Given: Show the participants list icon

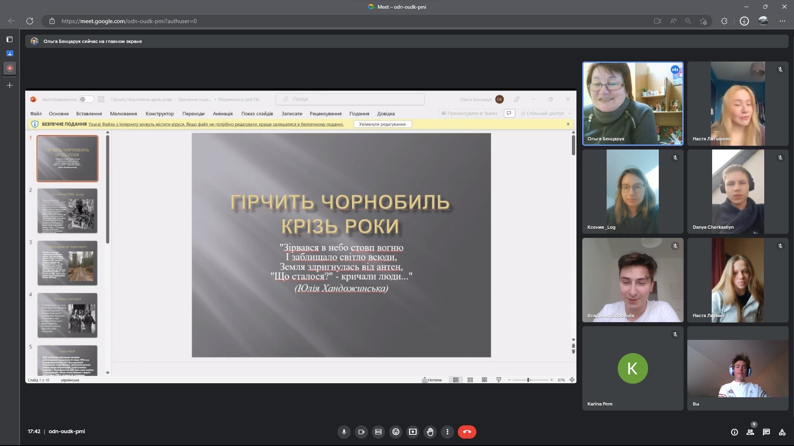Looking at the screenshot, I should point(750,432).
